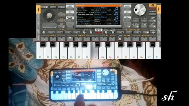Play the black key between C5 and D5
Viewport: 189px width, 106px height.
coord(43,44)
